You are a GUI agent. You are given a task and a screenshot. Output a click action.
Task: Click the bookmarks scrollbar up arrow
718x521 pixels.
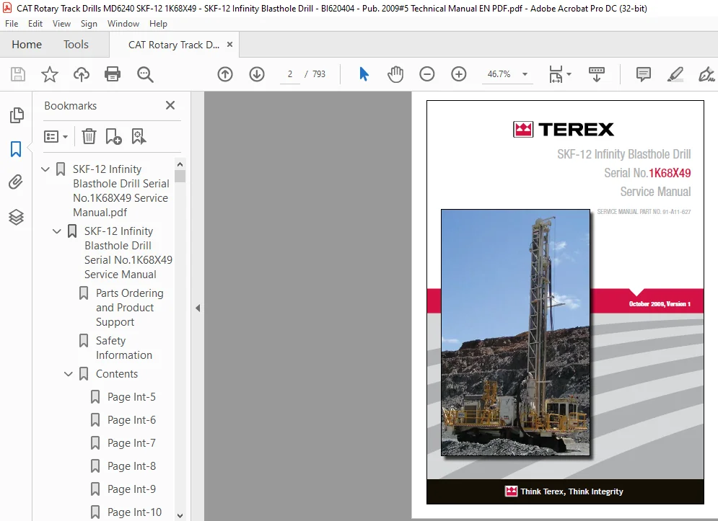(x=180, y=164)
